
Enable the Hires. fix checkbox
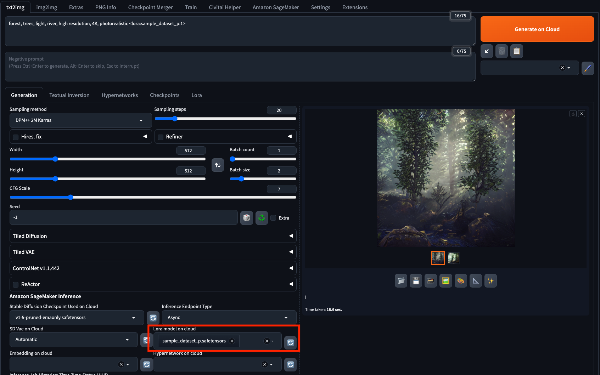[x=16, y=137]
